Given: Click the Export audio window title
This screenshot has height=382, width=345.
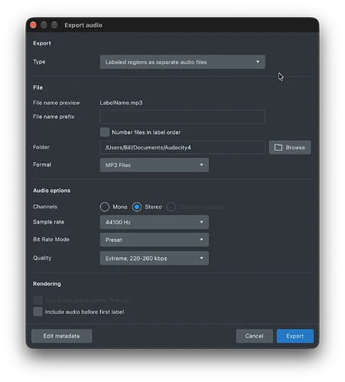Looking at the screenshot, I should coord(83,25).
